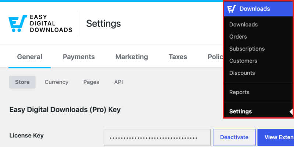Screen dimensions: 294x147
Task: Switch to the Payments tab
Action: [79, 57]
